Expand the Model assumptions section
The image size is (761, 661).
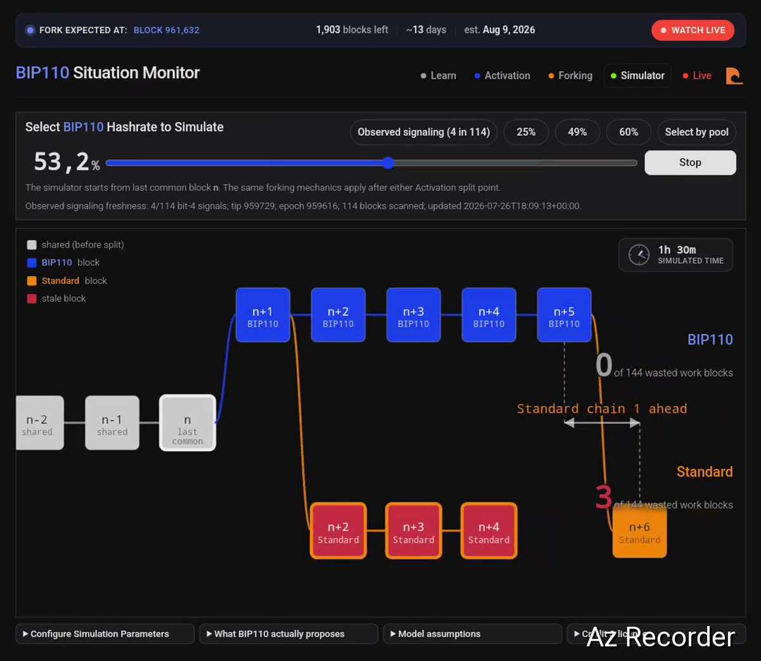coord(472,634)
